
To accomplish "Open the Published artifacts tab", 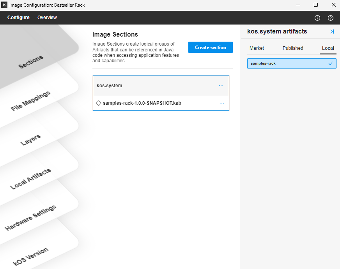I will (293, 48).
